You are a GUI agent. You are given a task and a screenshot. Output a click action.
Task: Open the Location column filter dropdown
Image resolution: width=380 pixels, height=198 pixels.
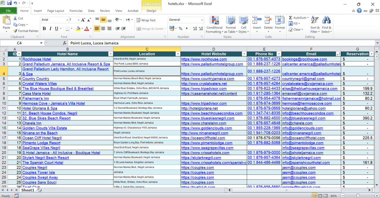click(x=178, y=54)
